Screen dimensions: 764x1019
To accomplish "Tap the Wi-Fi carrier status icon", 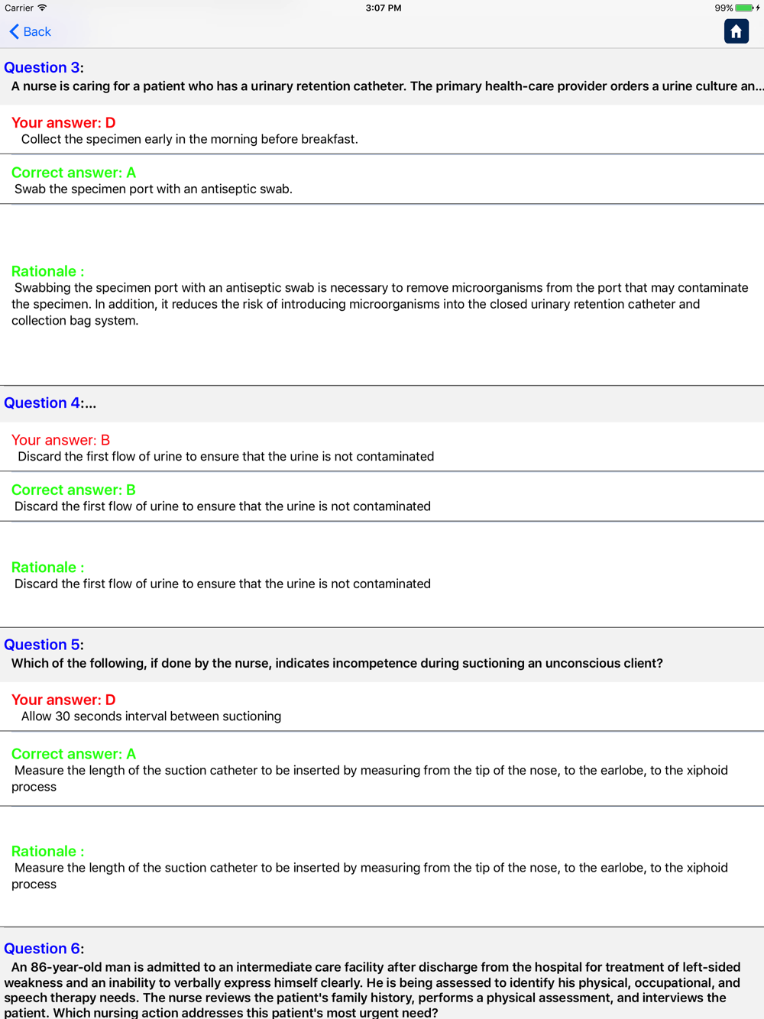I will [42, 8].
